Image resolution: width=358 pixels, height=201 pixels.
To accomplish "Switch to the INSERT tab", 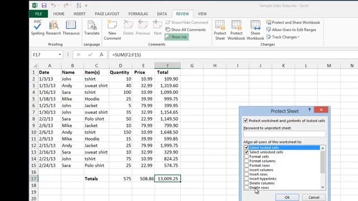I will [79, 14].
